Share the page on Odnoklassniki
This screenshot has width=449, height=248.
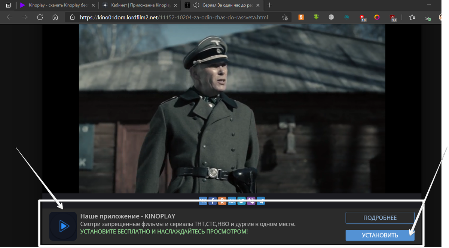222,201
